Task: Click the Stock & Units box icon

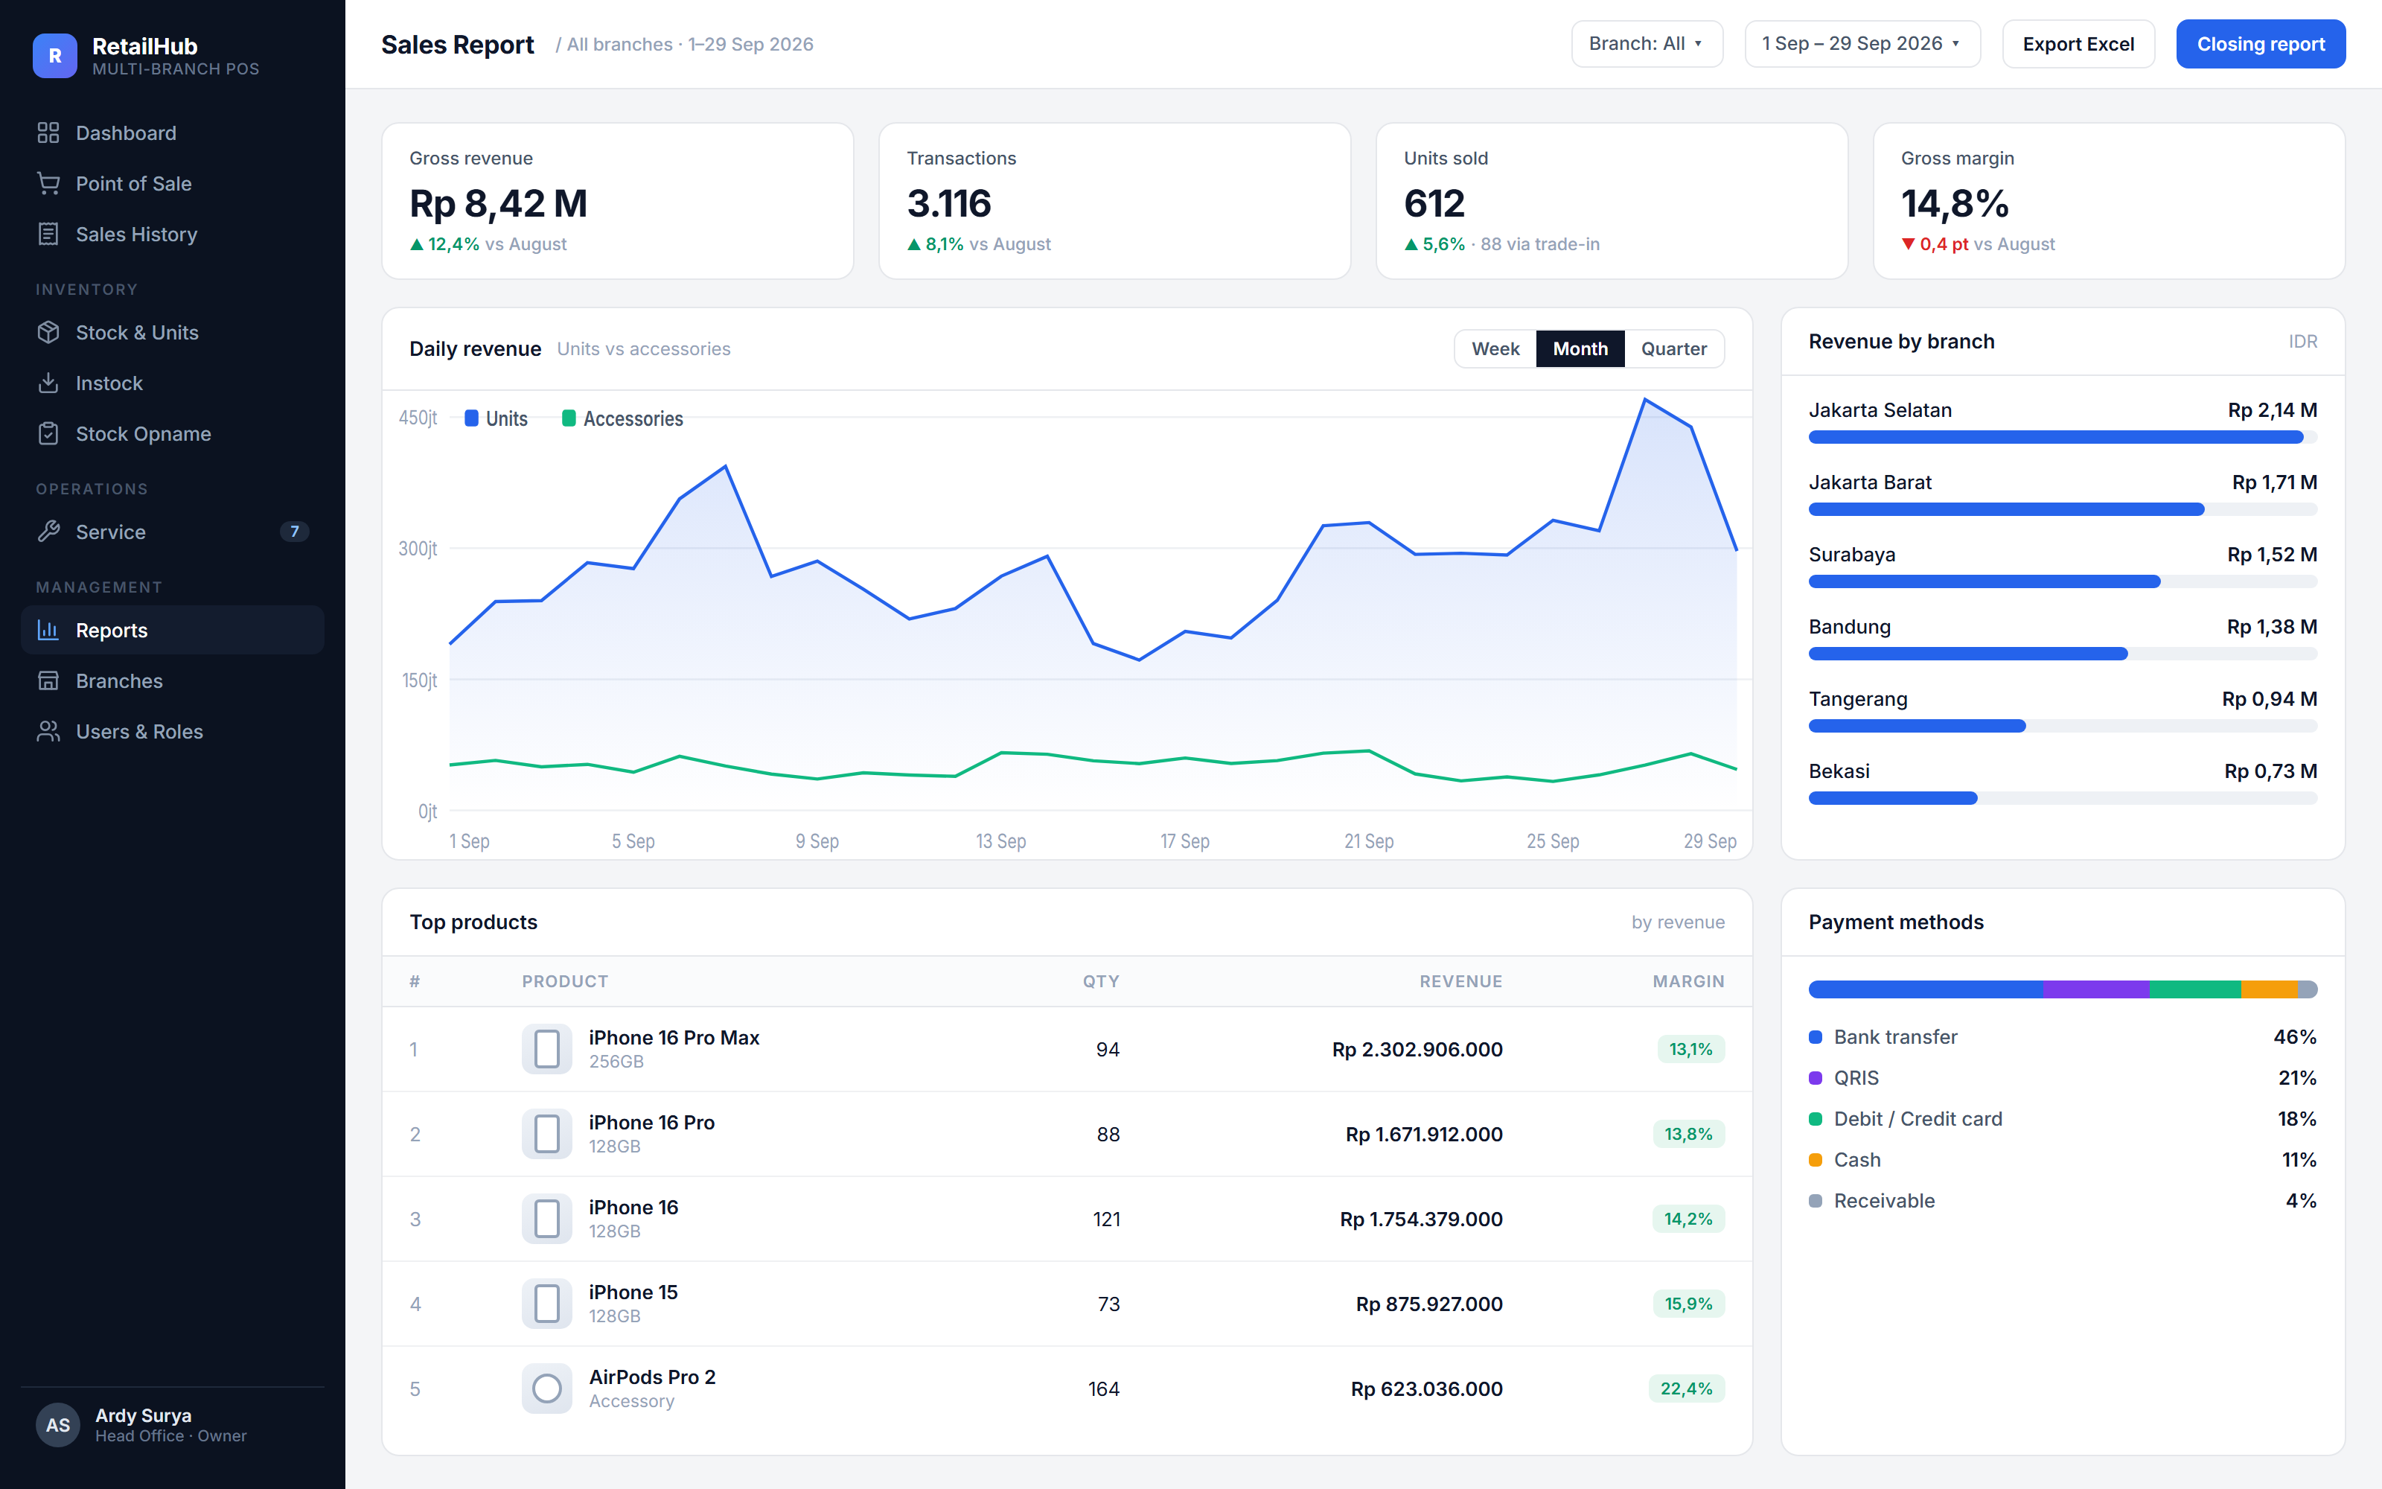Action: (48, 333)
